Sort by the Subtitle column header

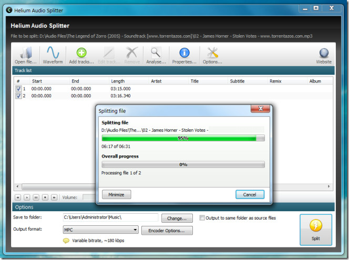click(248, 81)
